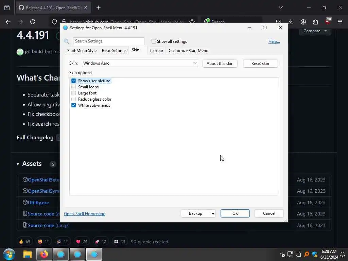Click the Cancel button
This screenshot has width=348, height=261.
pos(269,213)
